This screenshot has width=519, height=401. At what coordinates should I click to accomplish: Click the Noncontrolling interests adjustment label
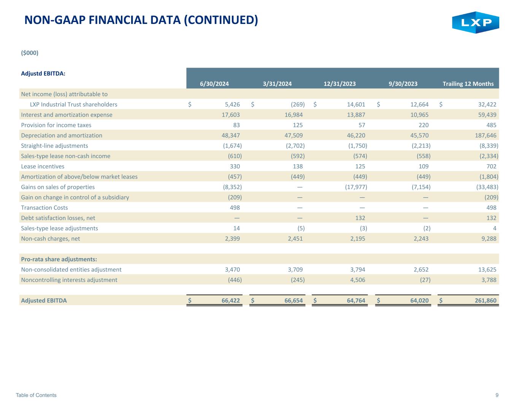click(x=69, y=280)
